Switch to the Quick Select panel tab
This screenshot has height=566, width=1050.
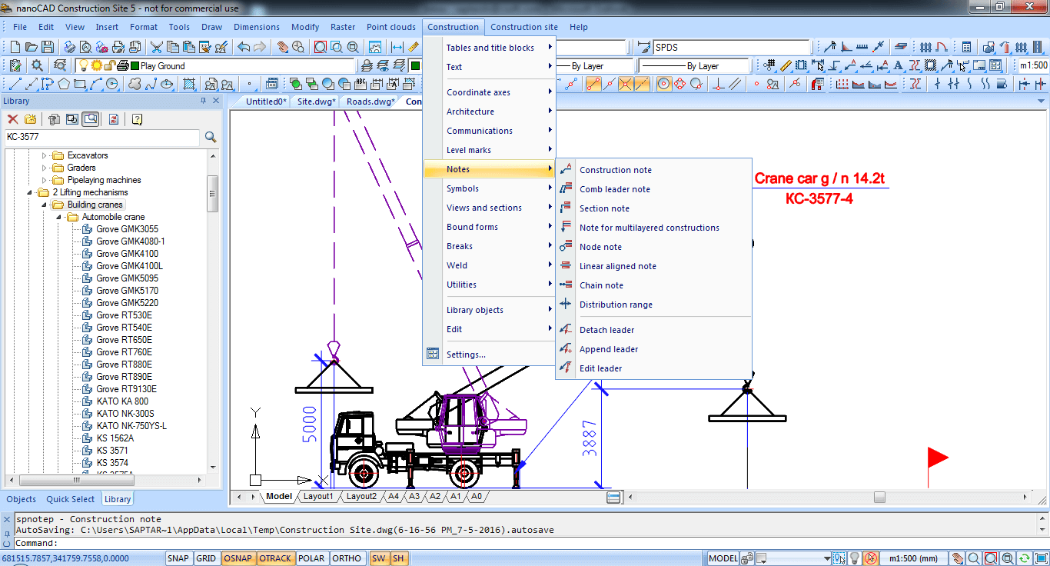pos(71,499)
